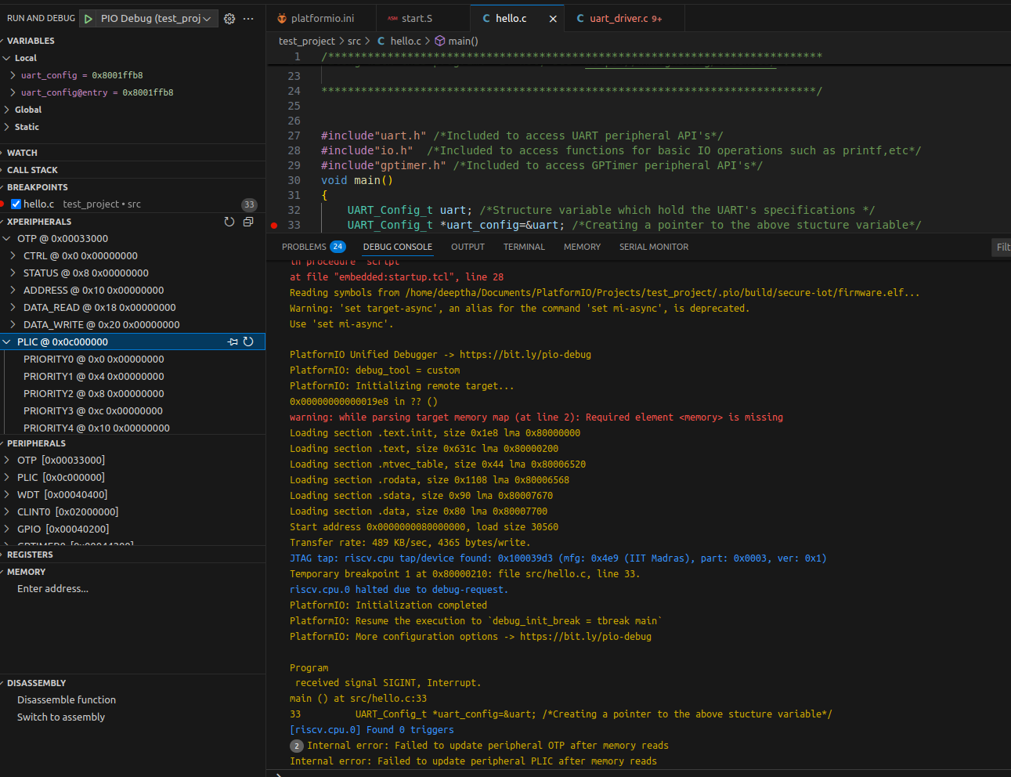Open the SERIAL MONITOR panel tab
This screenshot has height=777, width=1011.
(x=653, y=247)
